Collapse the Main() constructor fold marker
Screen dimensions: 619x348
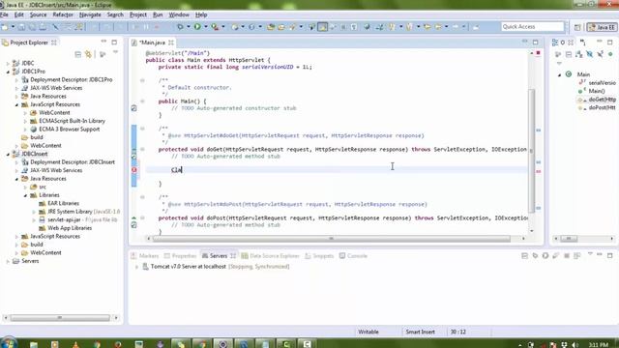[142, 101]
